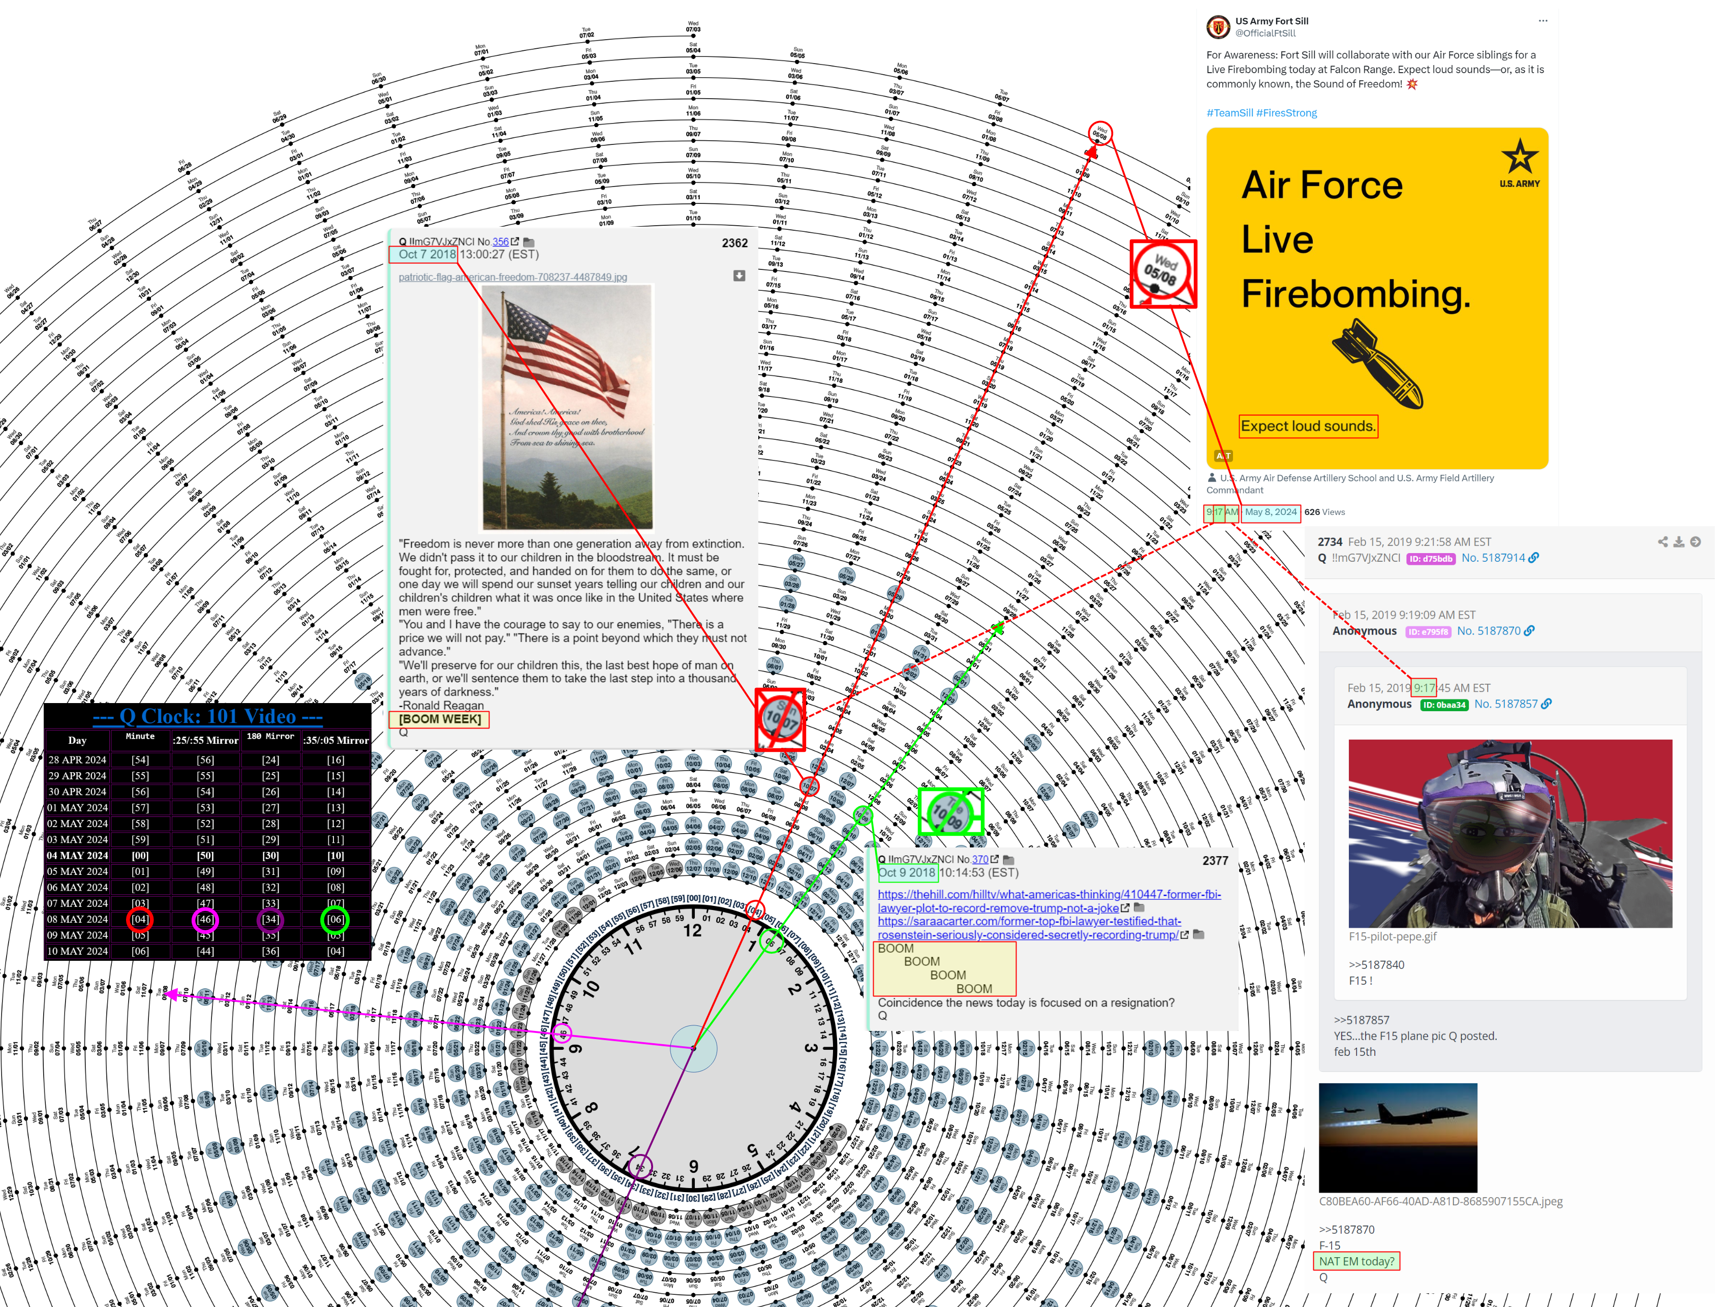Click share icon on post 2734
This screenshot has width=1727, height=1307.
click(x=1663, y=542)
